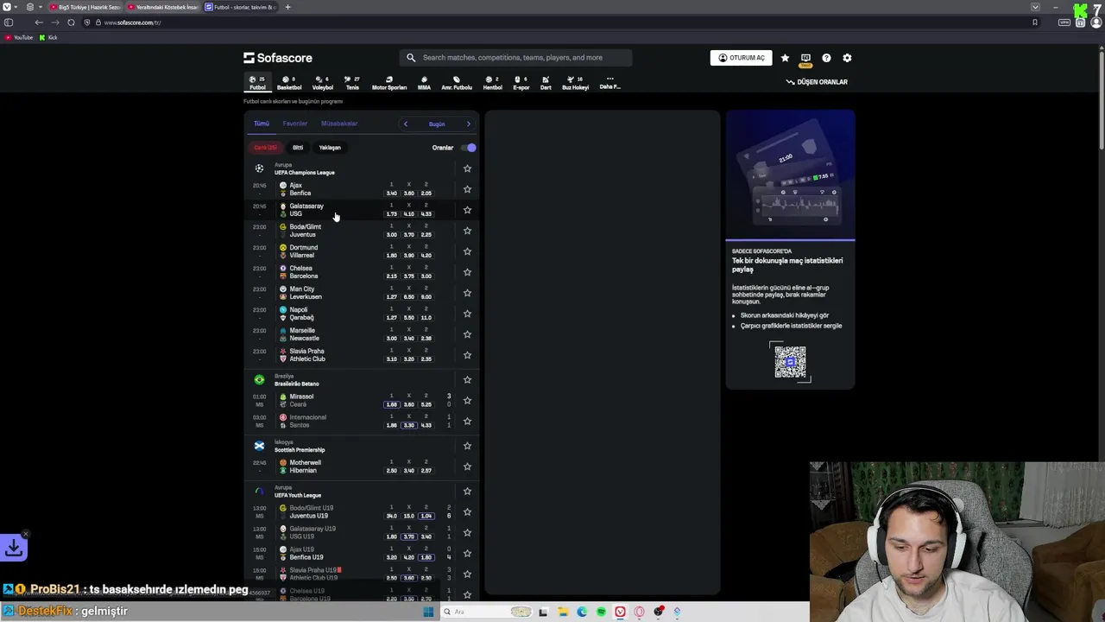1105x622 pixels.
Task: Select the Motor Sporları icon
Action: click(x=389, y=83)
